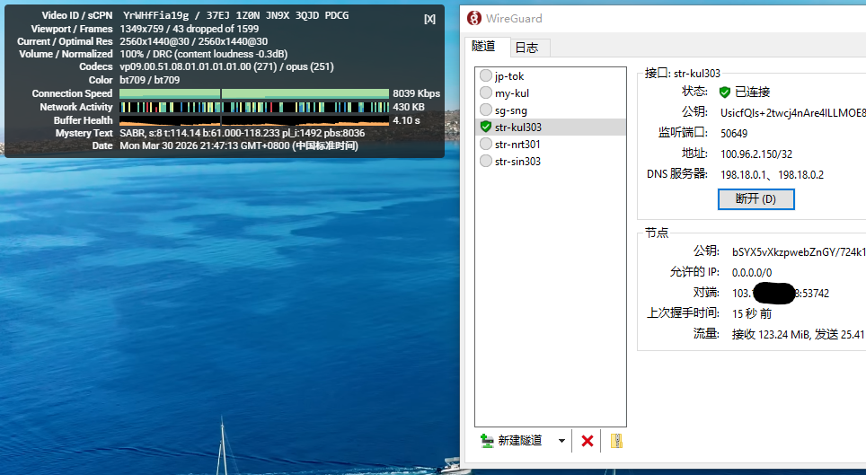The width and height of the screenshot is (866, 475).
Task: Click the 4.10 s buffer health value
Action: [406, 120]
